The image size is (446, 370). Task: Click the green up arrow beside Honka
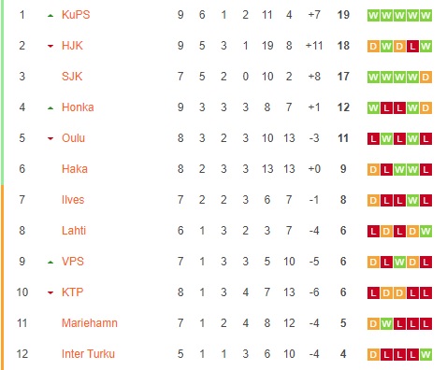click(50, 108)
